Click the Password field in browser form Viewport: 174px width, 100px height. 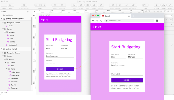(x=127, y=74)
